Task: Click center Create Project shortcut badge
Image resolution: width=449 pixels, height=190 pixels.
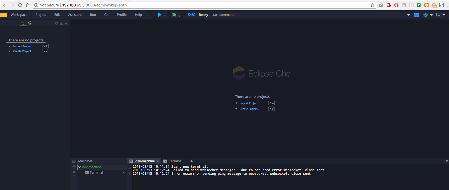Action: [272, 109]
